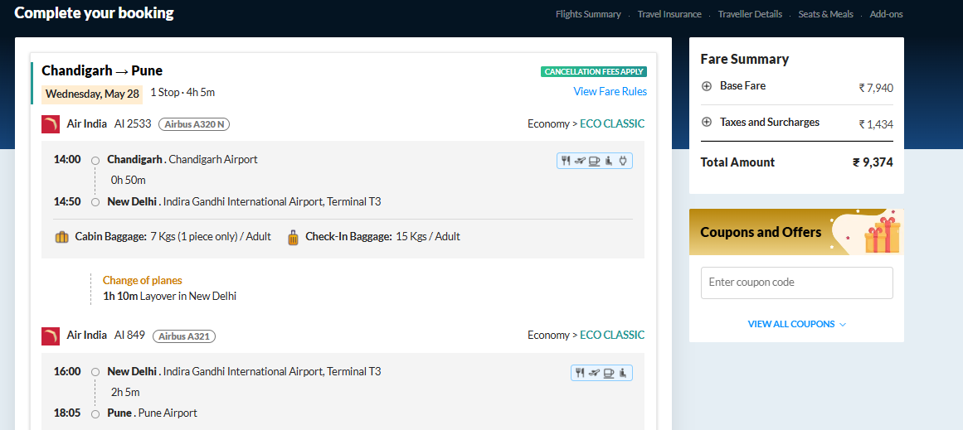This screenshot has width=963, height=430.
Task: Click the cabin baggage bag icon
Action: tap(61, 237)
